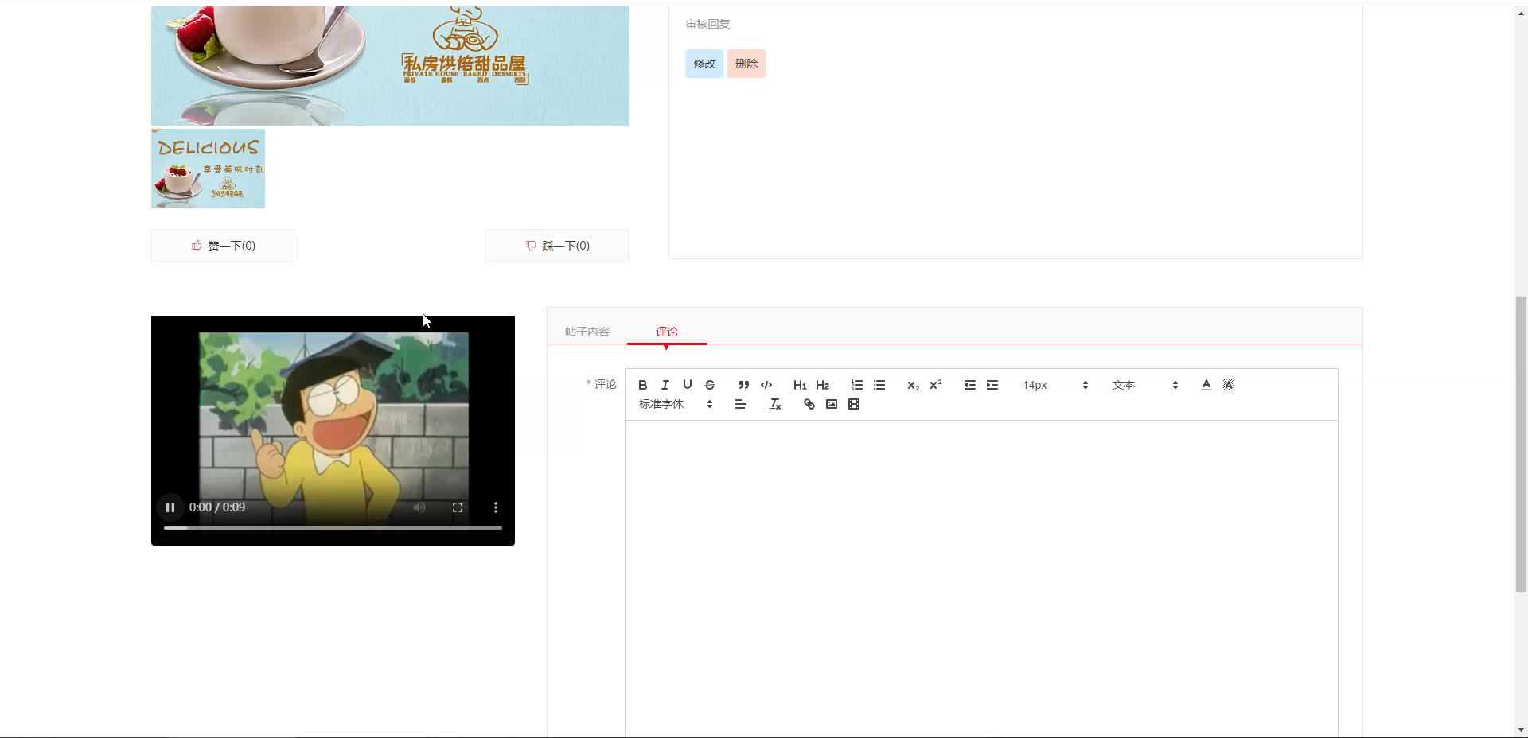Screen dimensions: 1528x738
Task: Toggle underline formatting in comment editor
Action: point(687,385)
